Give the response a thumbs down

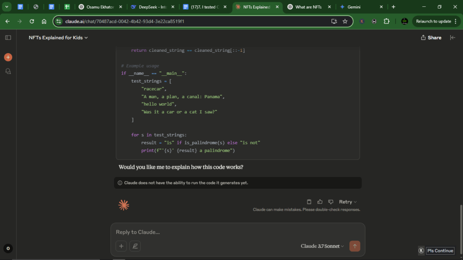[331, 202]
